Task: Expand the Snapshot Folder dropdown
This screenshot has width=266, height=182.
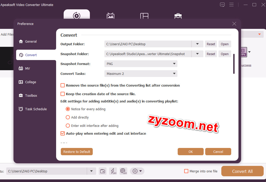Action: (197, 54)
